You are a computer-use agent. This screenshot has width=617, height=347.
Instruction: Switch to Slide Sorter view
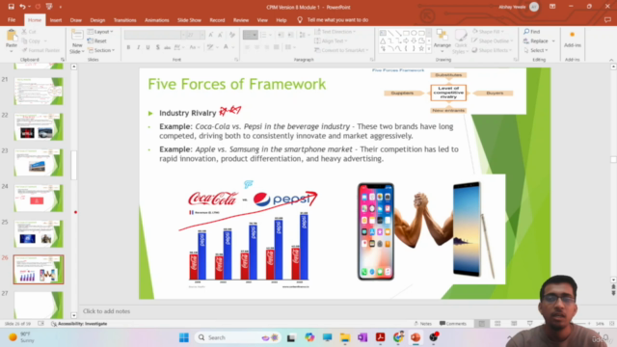coord(497,324)
